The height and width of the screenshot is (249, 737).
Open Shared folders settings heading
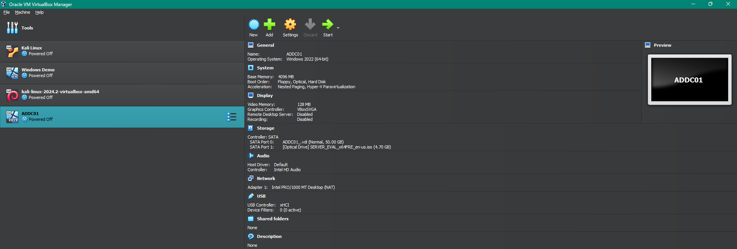pyautogui.click(x=273, y=219)
